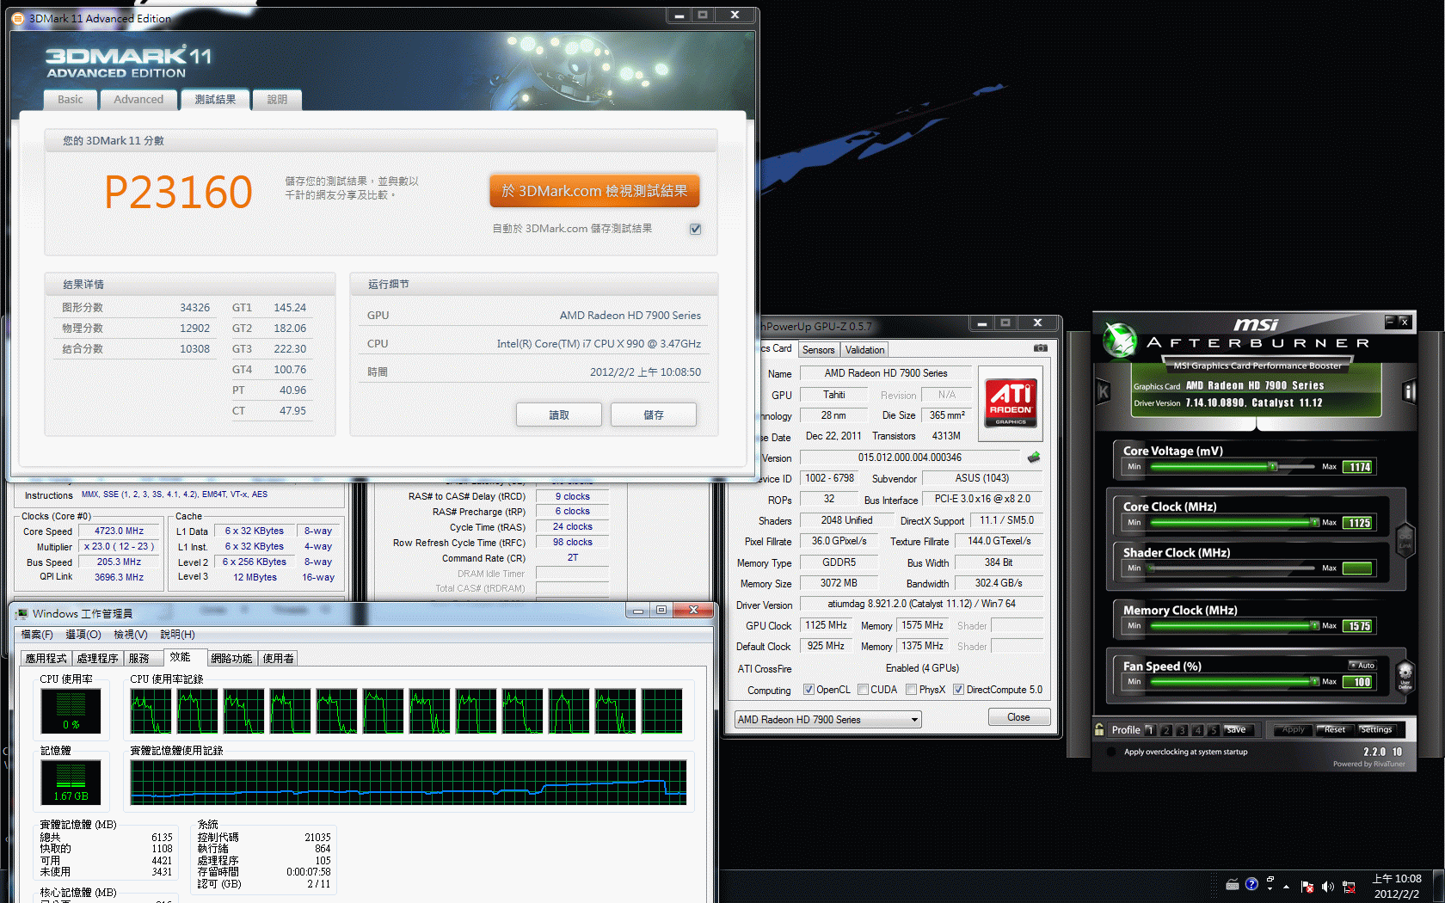Click the 3DMark 11 title bar icon

(18, 18)
